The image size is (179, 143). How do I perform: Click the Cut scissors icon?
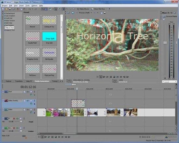click(18, 9)
